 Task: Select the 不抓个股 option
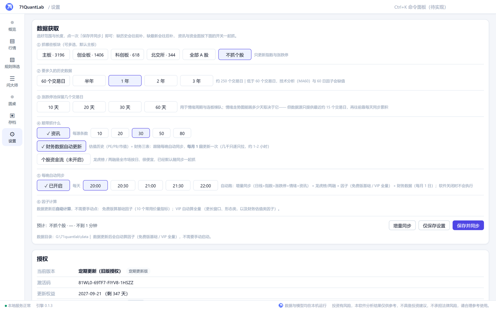tap(235, 55)
